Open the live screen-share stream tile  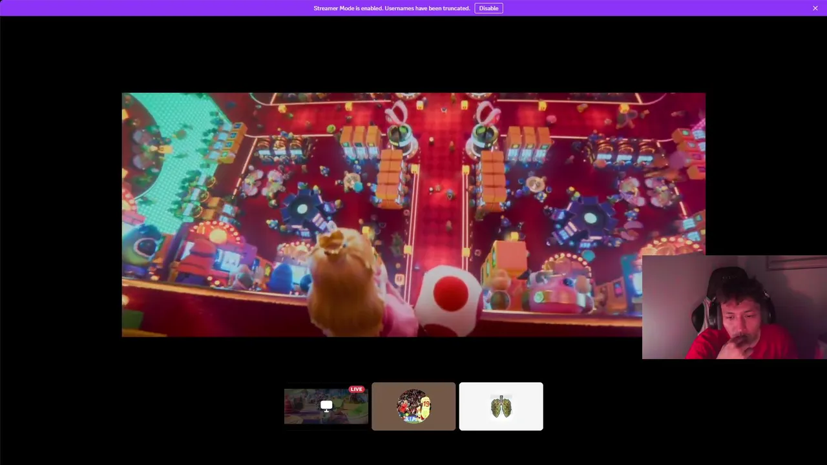[x=326, y=406]
